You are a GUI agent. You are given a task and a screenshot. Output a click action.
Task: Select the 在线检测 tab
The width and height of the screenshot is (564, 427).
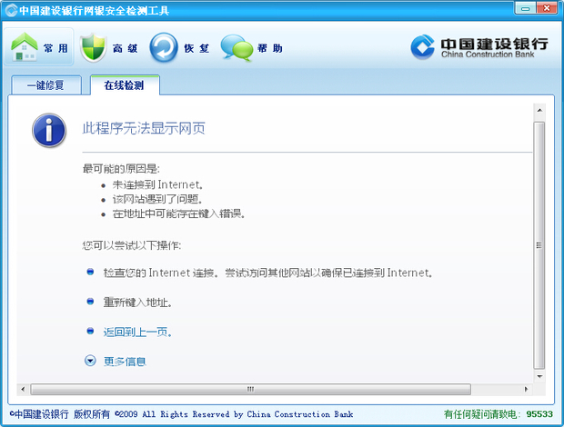point(125,85)
